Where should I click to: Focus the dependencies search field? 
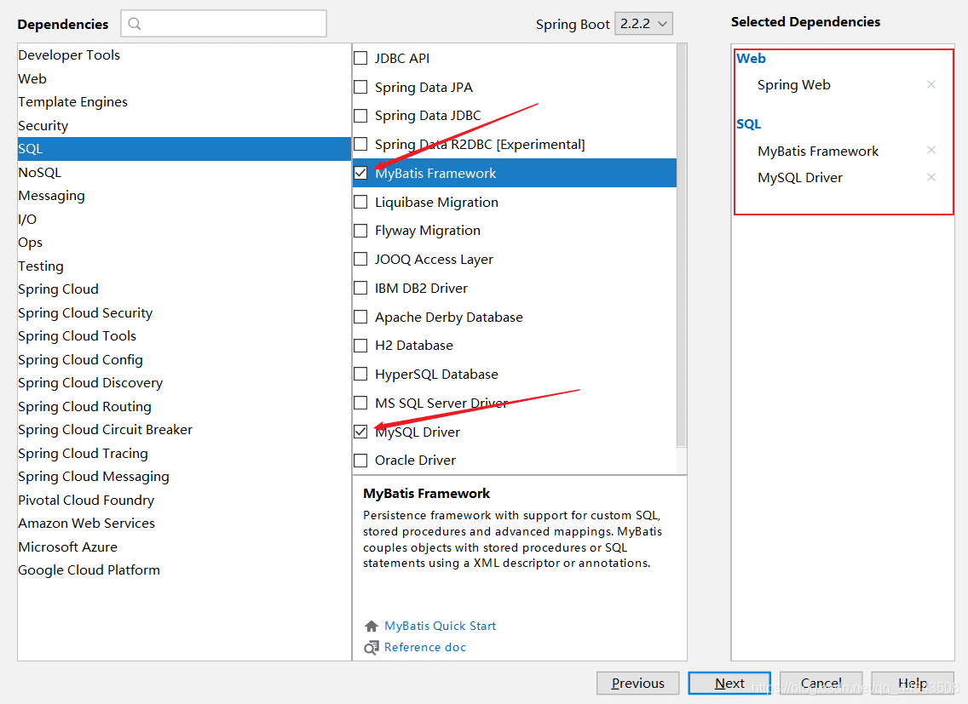pyautogui.click(x=223, y=24)
